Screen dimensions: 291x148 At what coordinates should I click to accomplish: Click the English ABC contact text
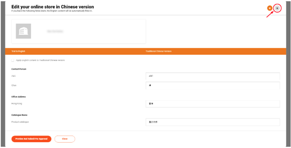pyautogui.click(x=13, y=76)
